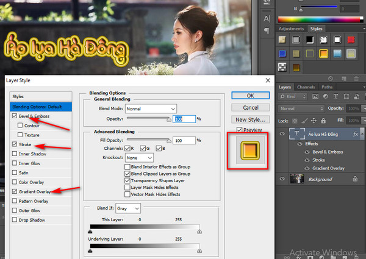This screenshot has height=259, width=366.
Task: Filter layers by shape layers icon
Action: (346, 96)
